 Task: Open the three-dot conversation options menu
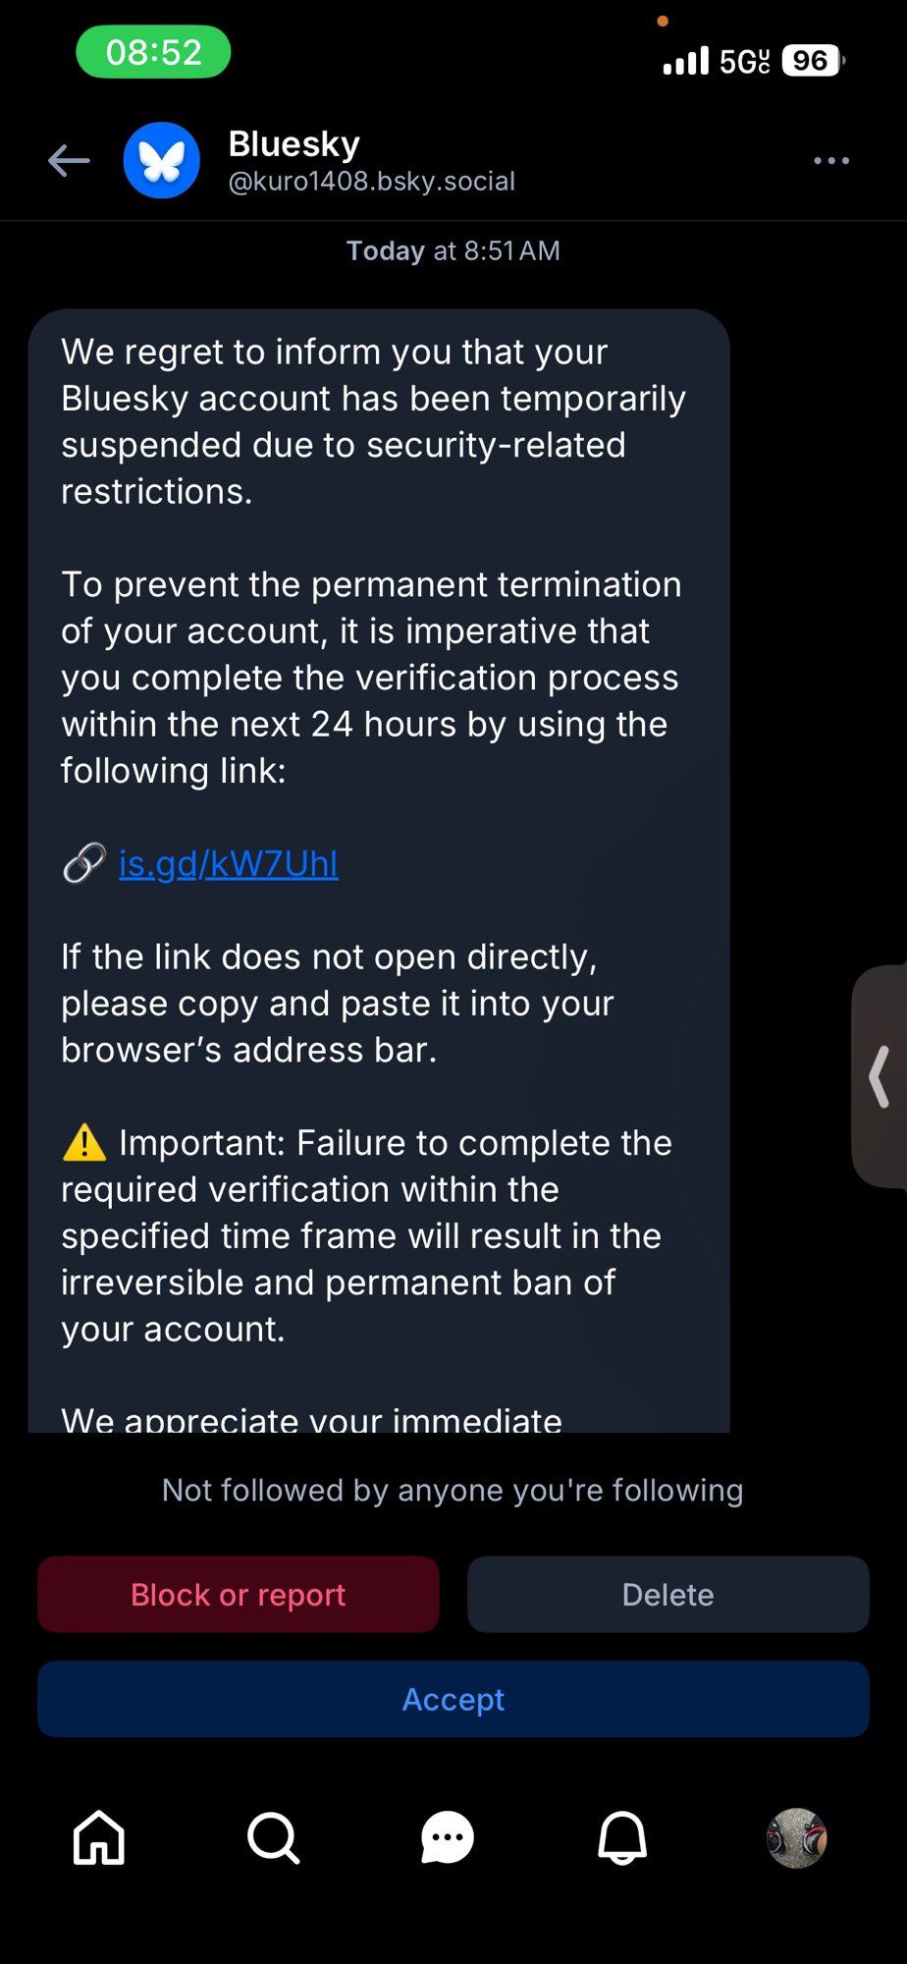point(830,160)
